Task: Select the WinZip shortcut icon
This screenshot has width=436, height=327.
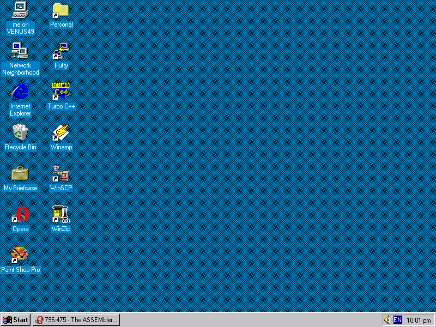Action: tap(61, 214)
